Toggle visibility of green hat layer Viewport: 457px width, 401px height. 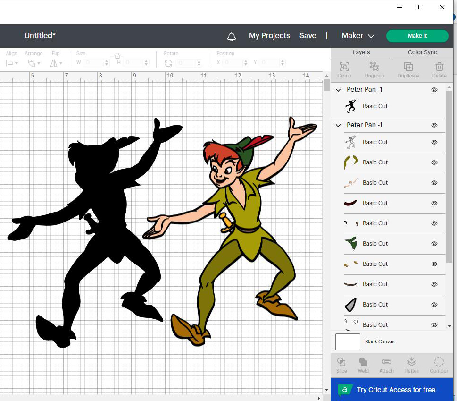[434, 244]
